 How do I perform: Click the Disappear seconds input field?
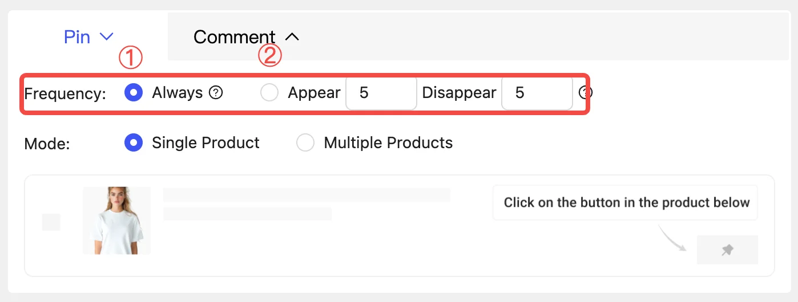[x=537, y=93]
